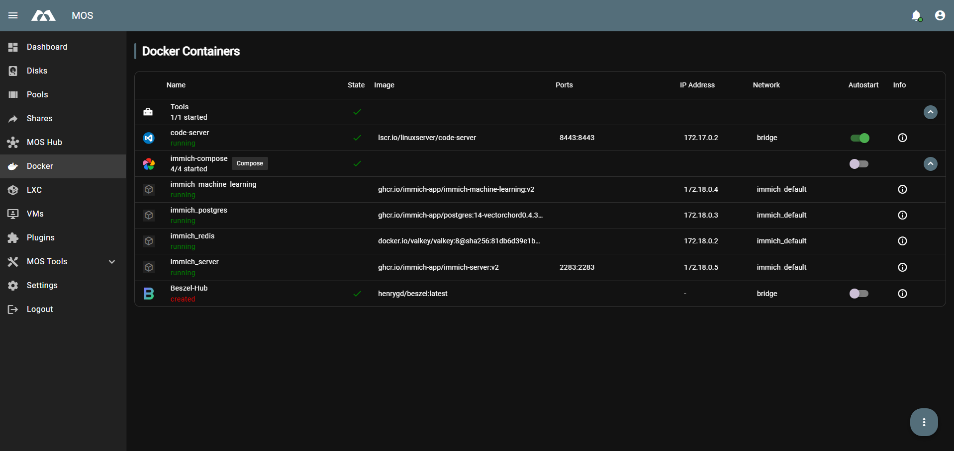Click the notification bell icon

point(916,15)
